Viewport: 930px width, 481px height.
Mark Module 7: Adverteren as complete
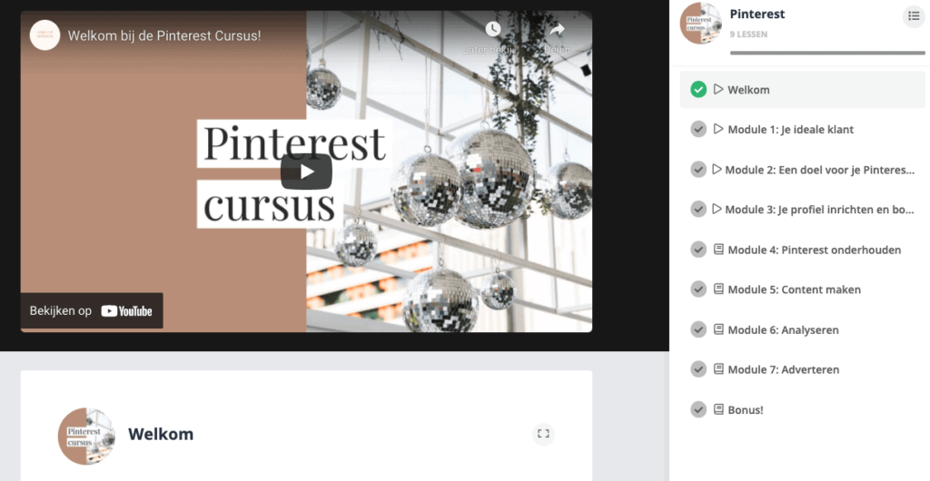(x=698, y=369)
